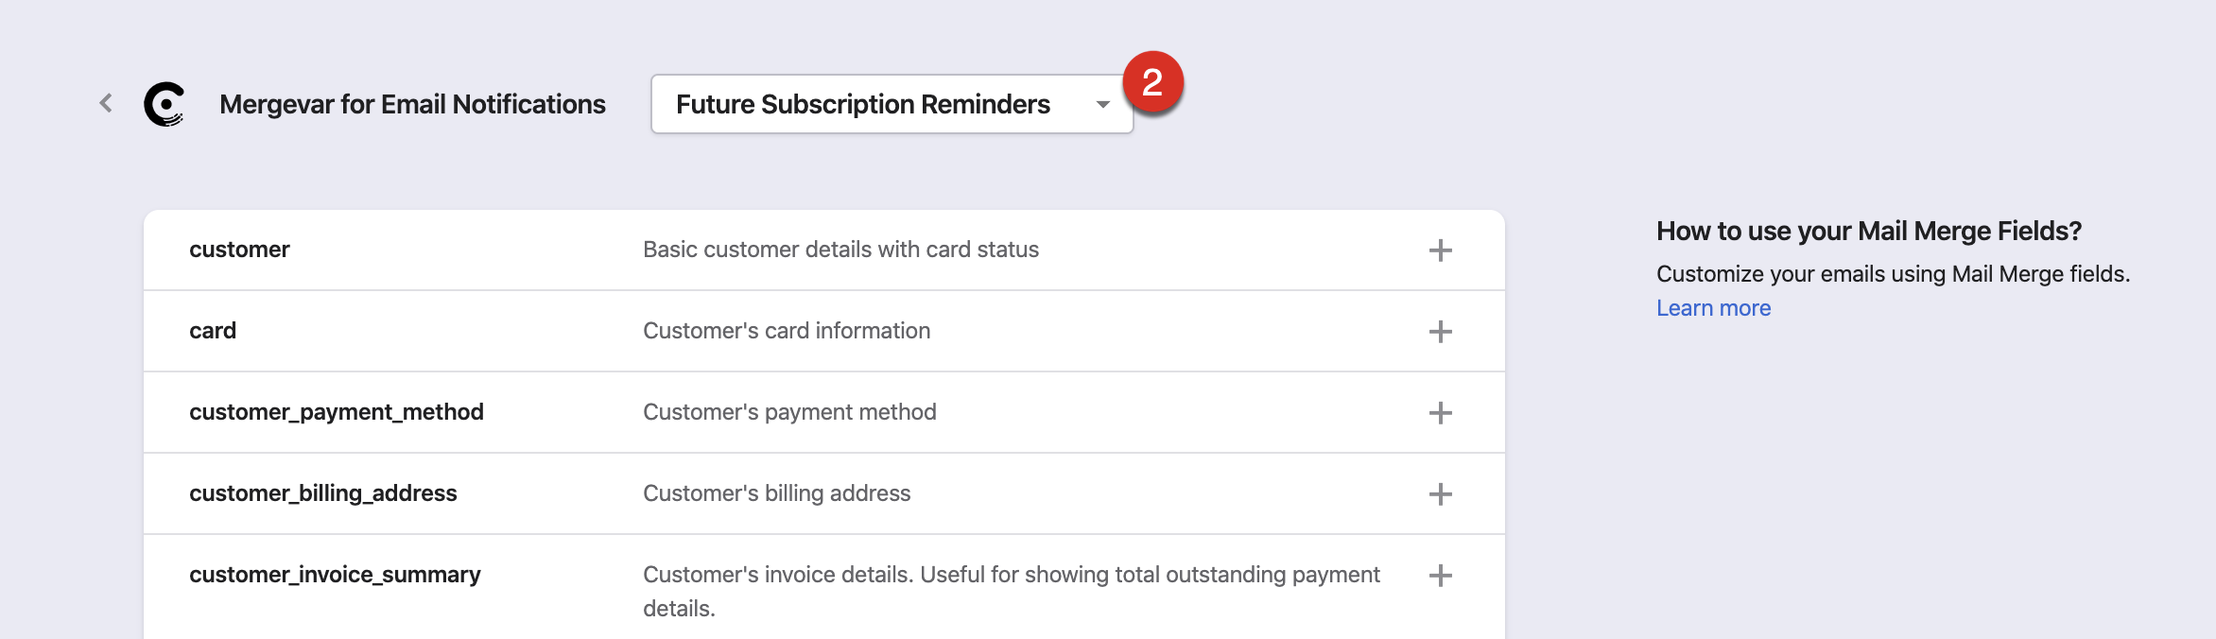Click the How to use Mail Merge heading
The image size is (2216, 639).
(1868, 231)
